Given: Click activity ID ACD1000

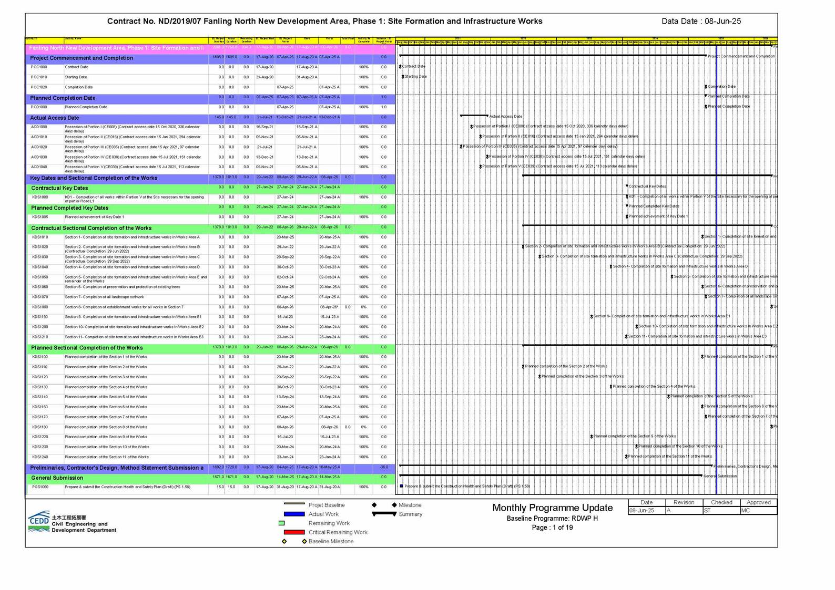Looking at the screenshot, I should 39,127.
